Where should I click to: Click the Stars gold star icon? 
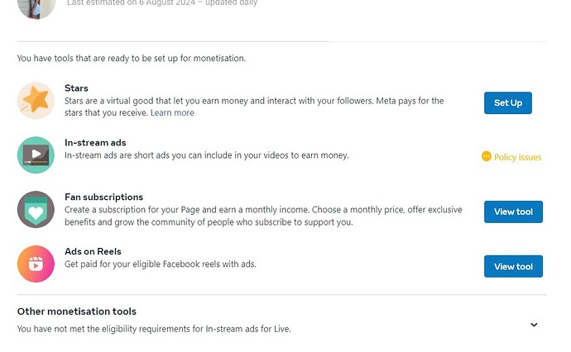pos(36,100)
